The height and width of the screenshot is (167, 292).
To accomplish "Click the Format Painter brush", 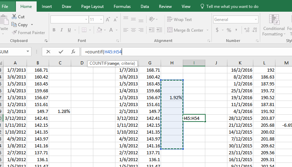I will point(14,33).
